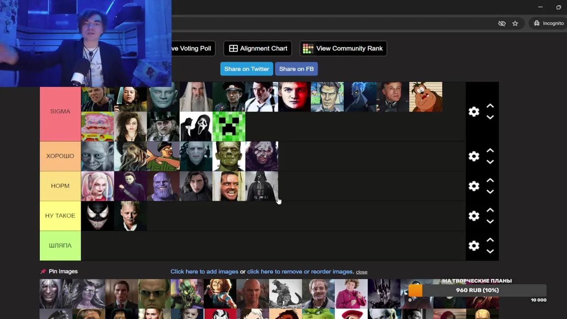Select the Harley Quinn image
Image resolution: width=567 pixels, height=319 pixels.
(x=97, y=186)
